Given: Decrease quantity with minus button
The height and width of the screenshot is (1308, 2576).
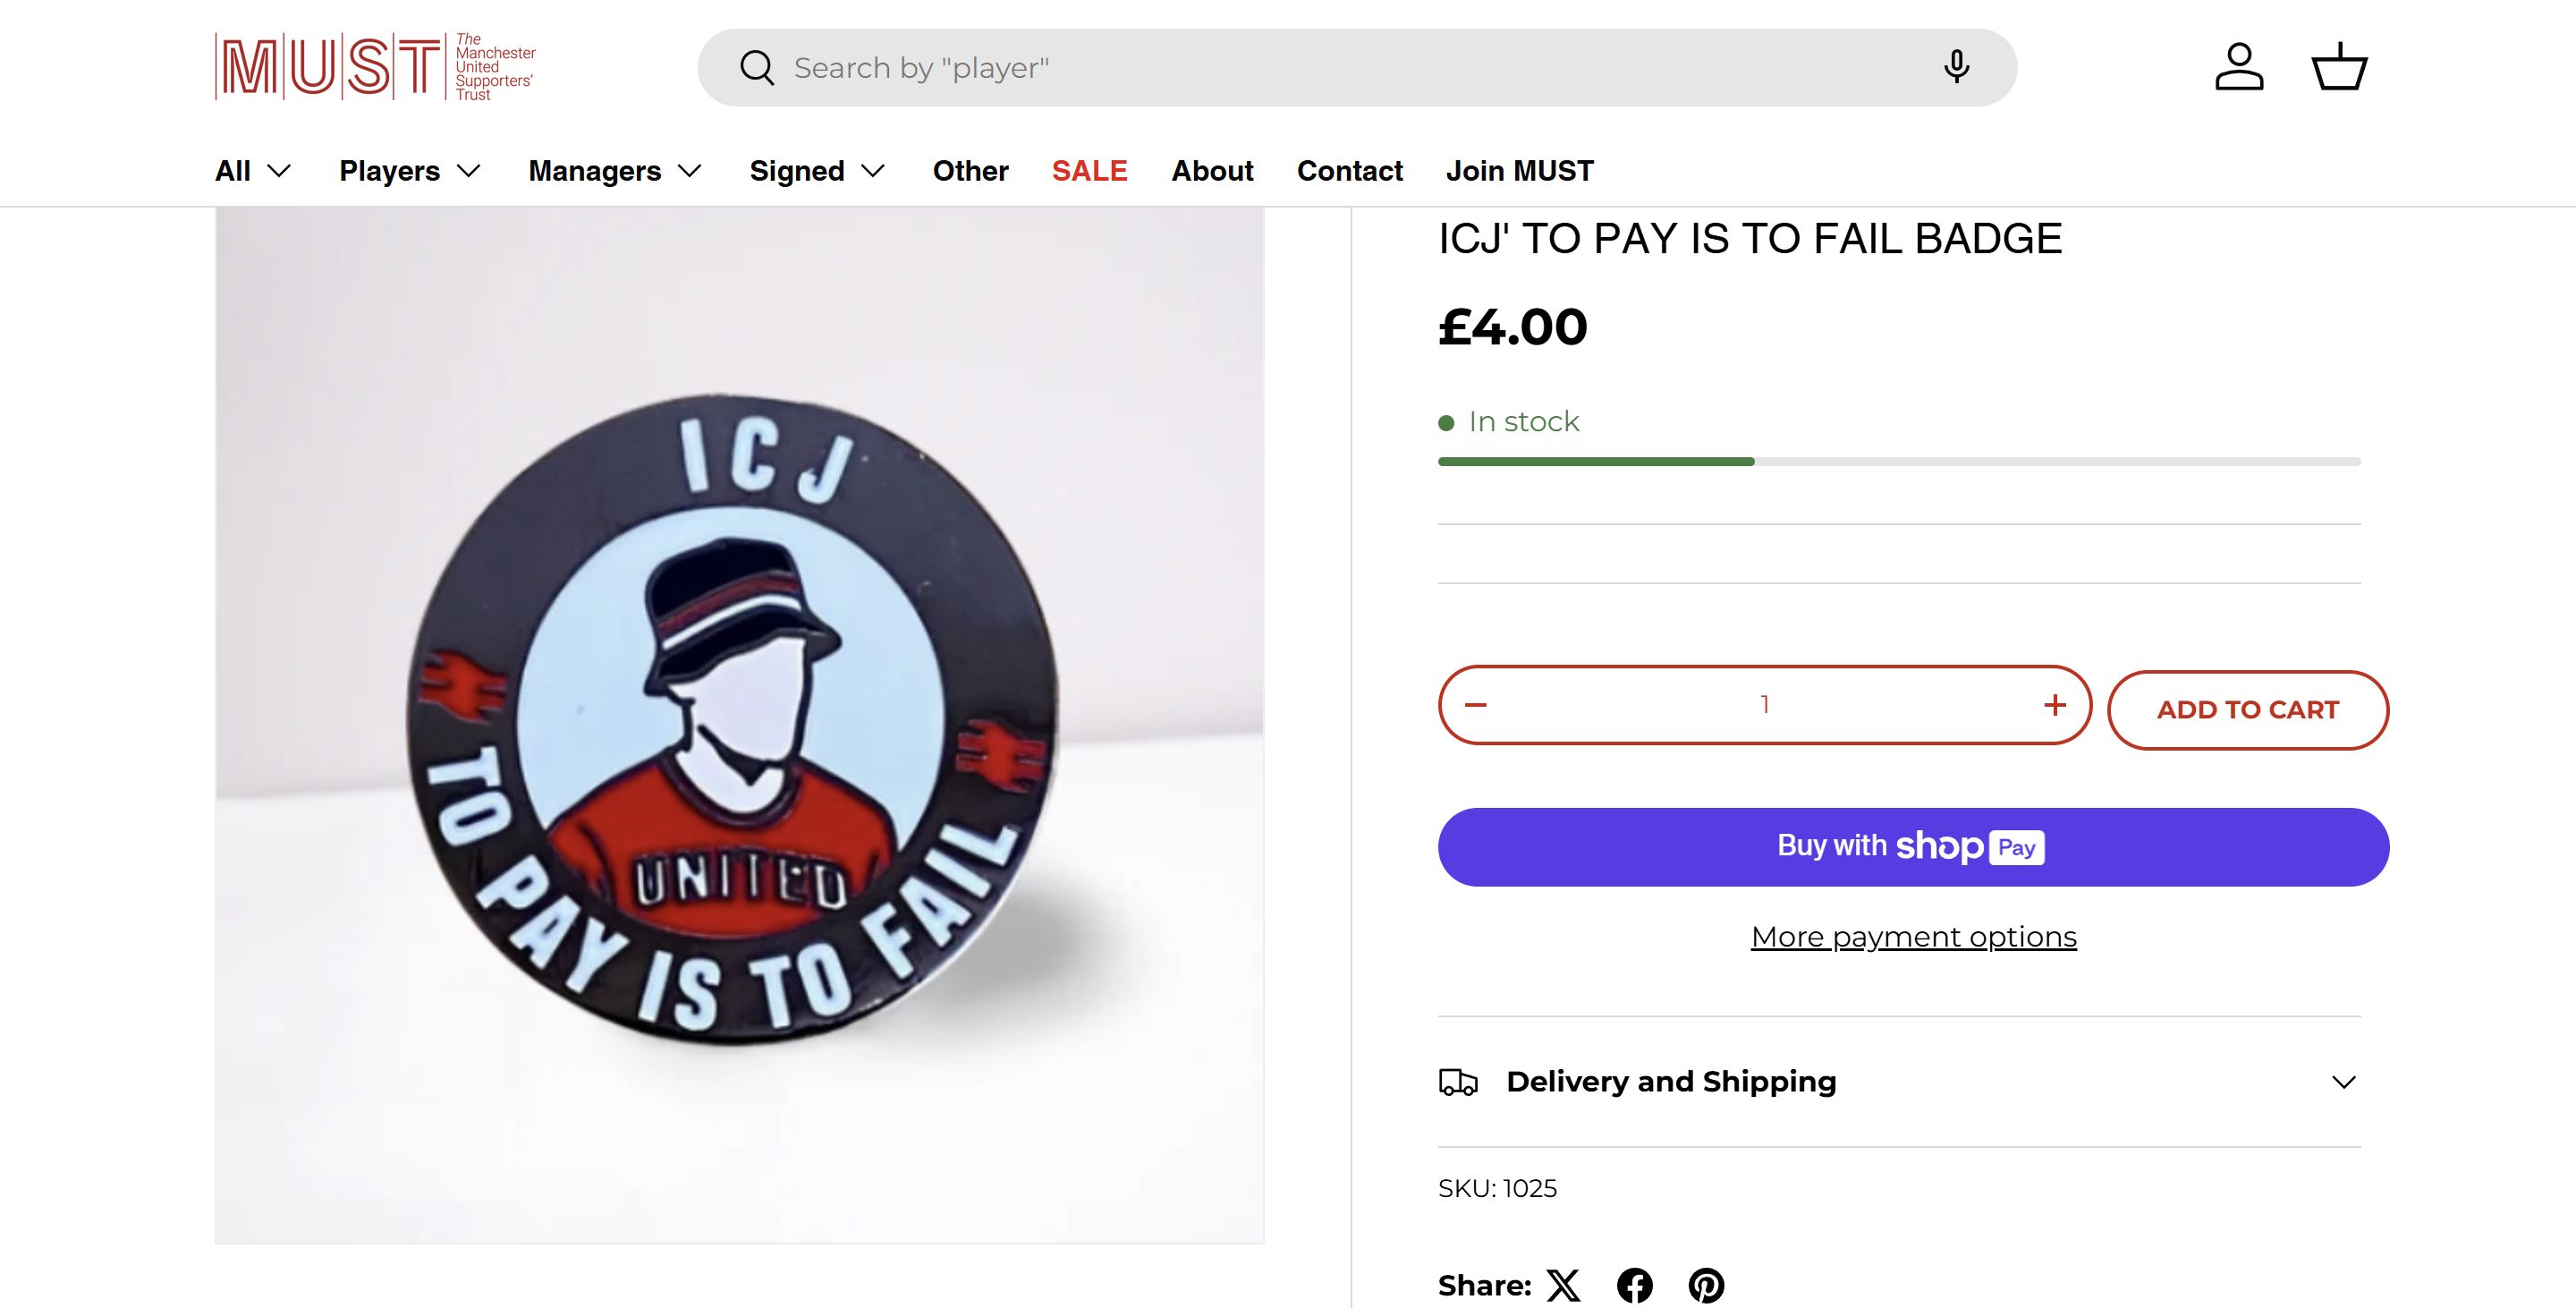Looking at the screenshot, I should pos(1476,705).
